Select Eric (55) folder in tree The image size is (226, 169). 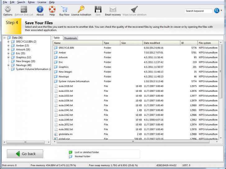point(20,53)
